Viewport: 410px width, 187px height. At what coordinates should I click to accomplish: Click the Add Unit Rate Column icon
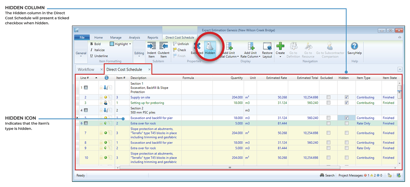click(x=251, y=46)
